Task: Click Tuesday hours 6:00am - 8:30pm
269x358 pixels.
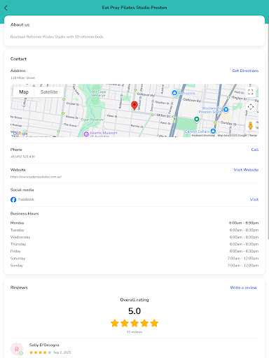Action: 244,230
